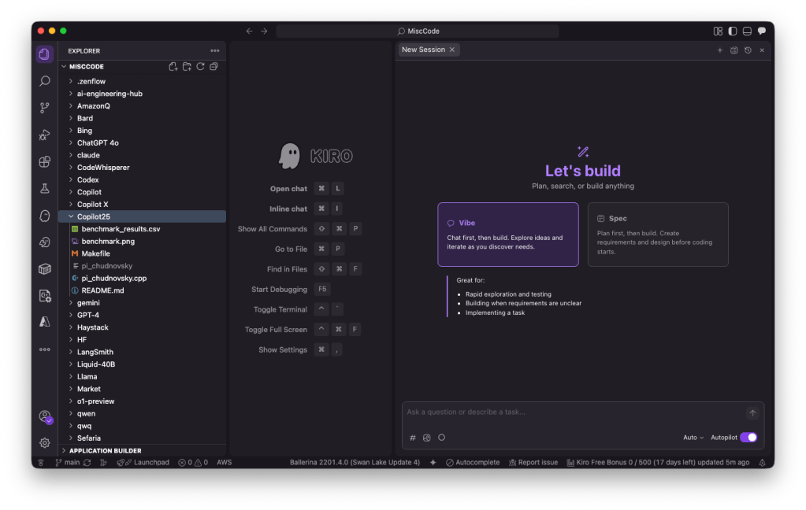Screen dimensions: 806x510
Task: Click the New Folder icon in Explorer
Action: pos(187,66)
